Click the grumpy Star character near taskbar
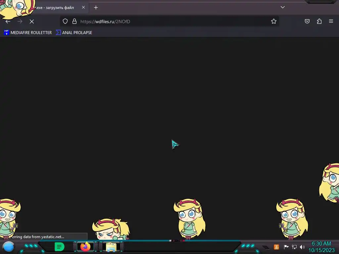Image resolution: width=339 pixels, height=254 pixels. tap(111, 229)
